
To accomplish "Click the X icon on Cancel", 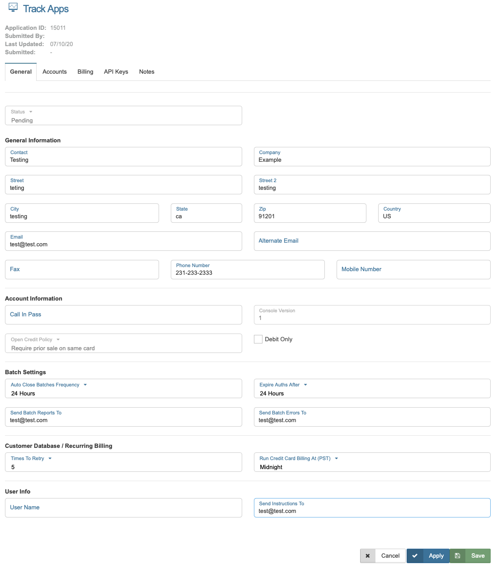I will pos(368,556).
